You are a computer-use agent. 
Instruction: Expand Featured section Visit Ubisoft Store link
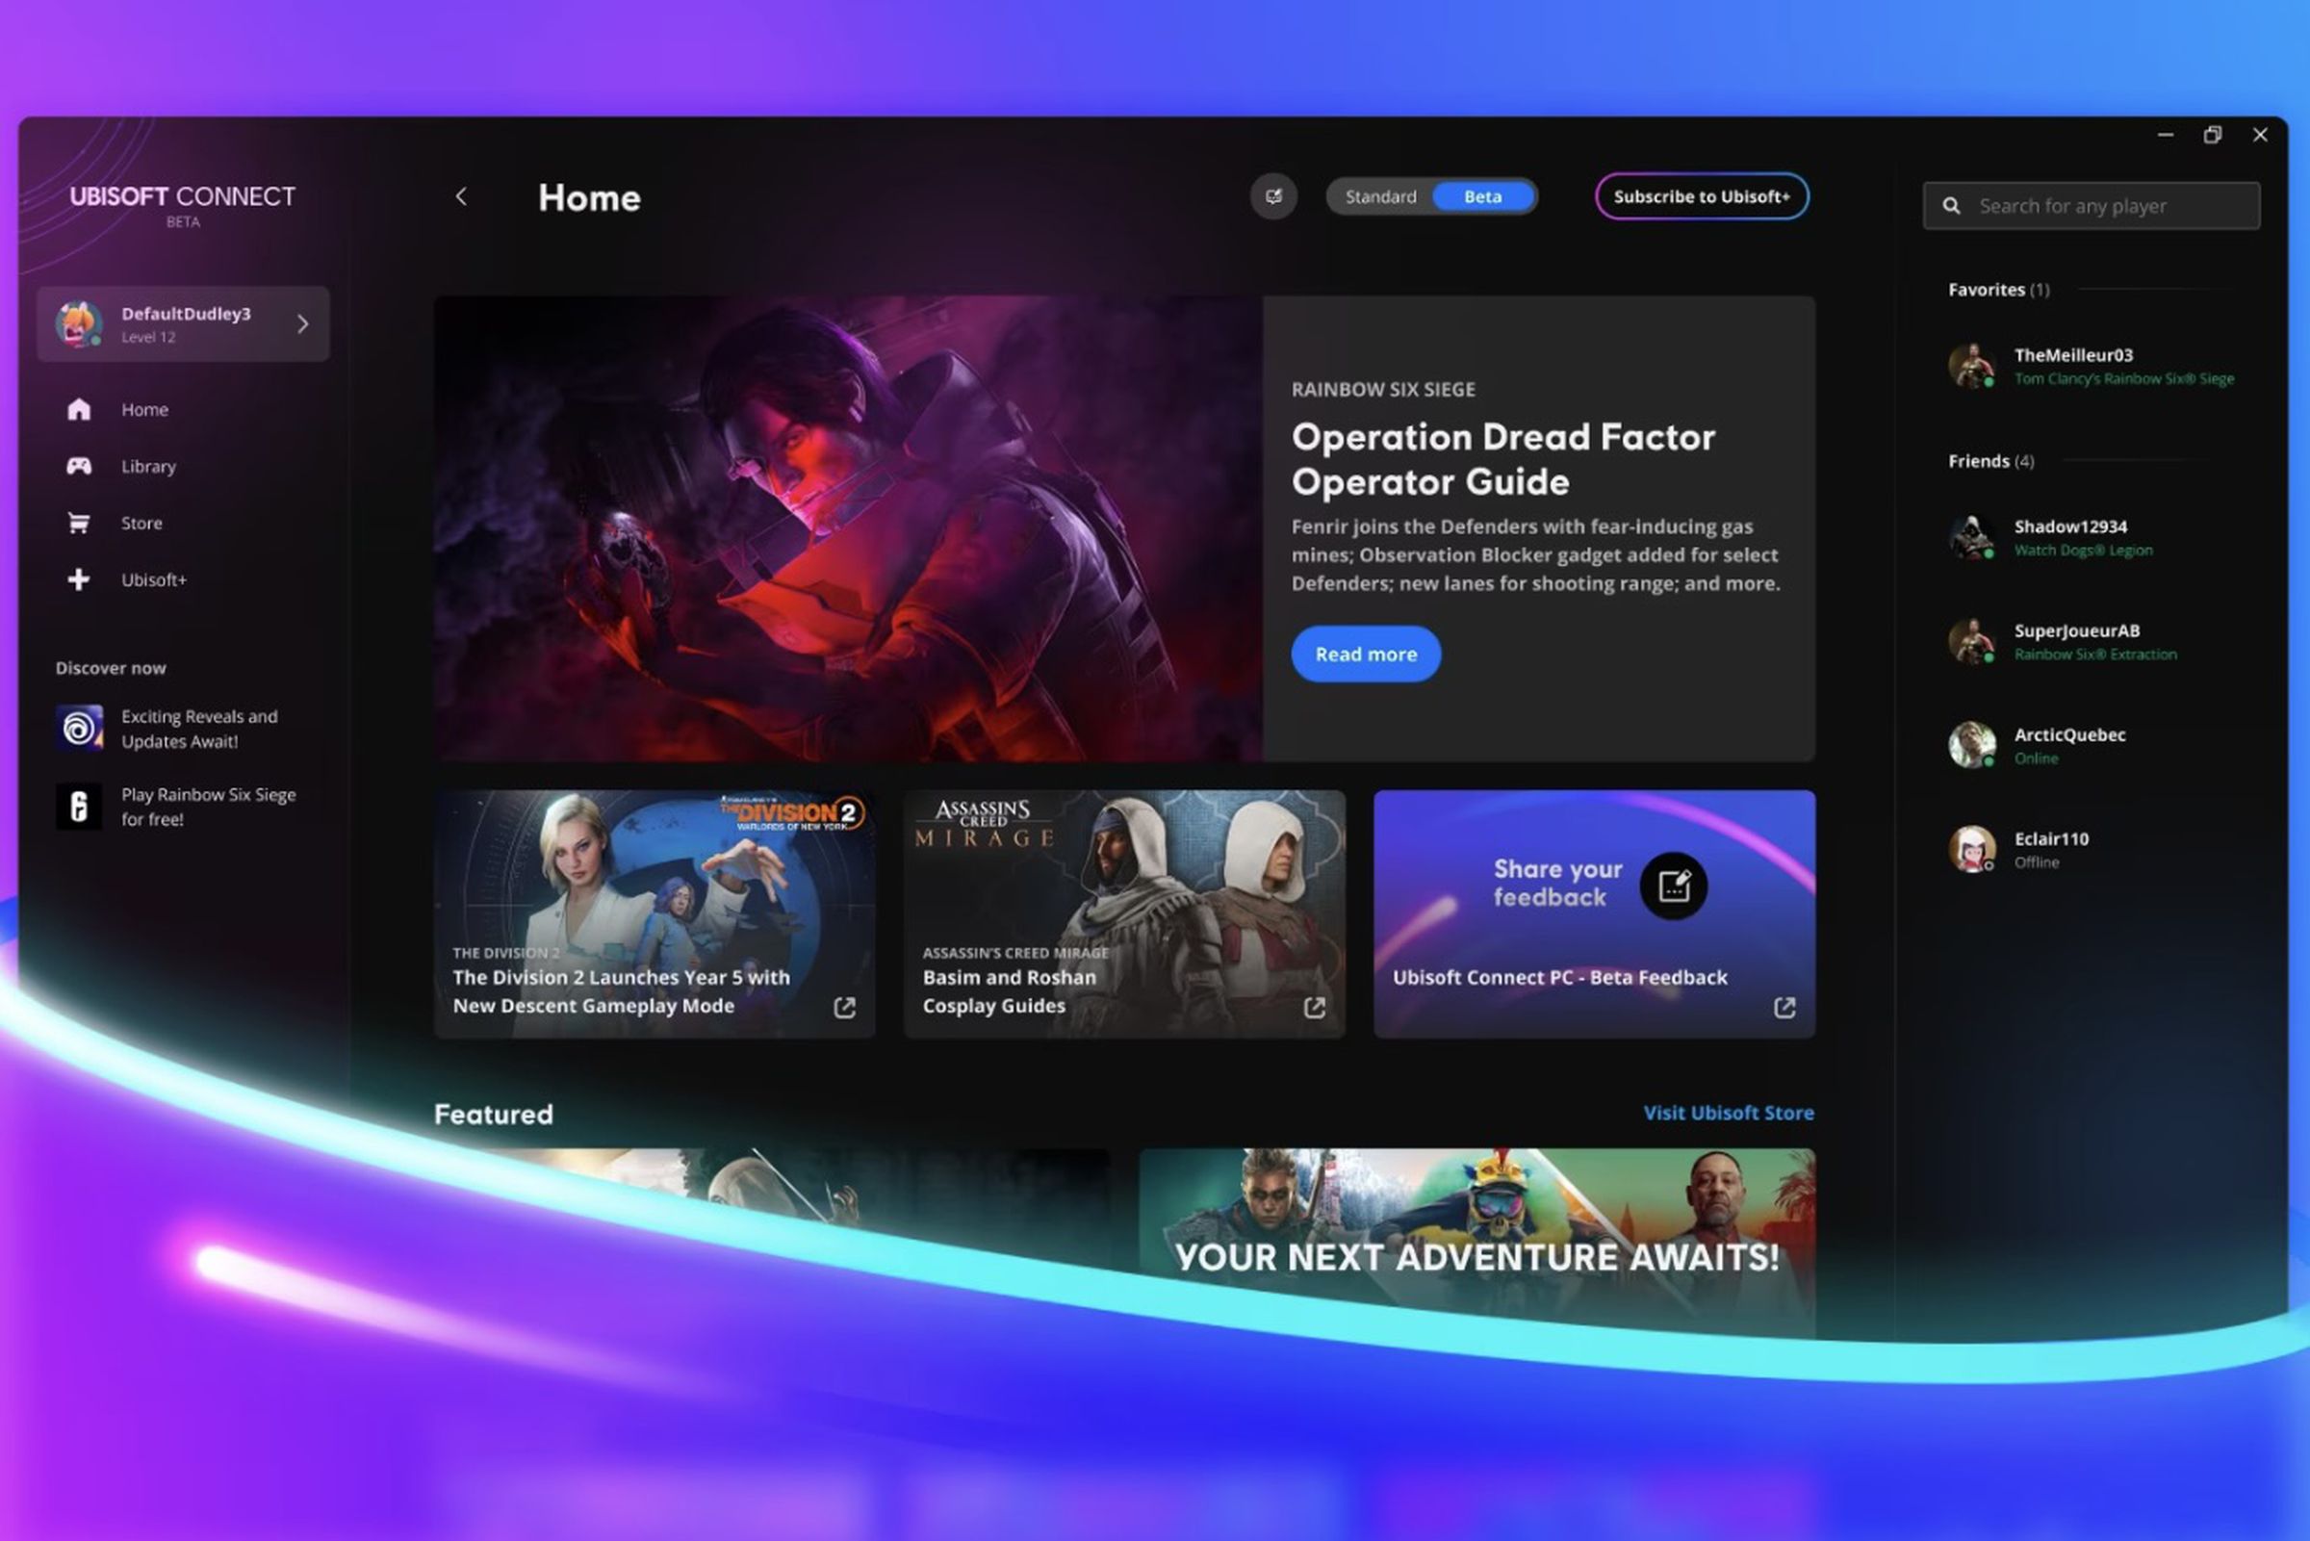(1729, 1113)
